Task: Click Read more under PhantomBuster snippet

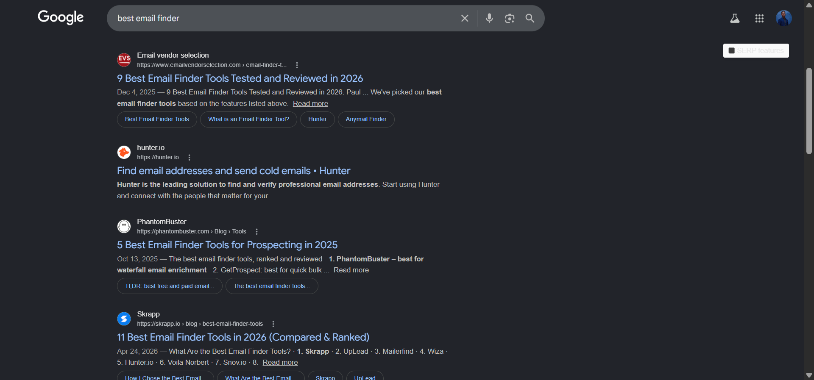Action: pos(351,270)
